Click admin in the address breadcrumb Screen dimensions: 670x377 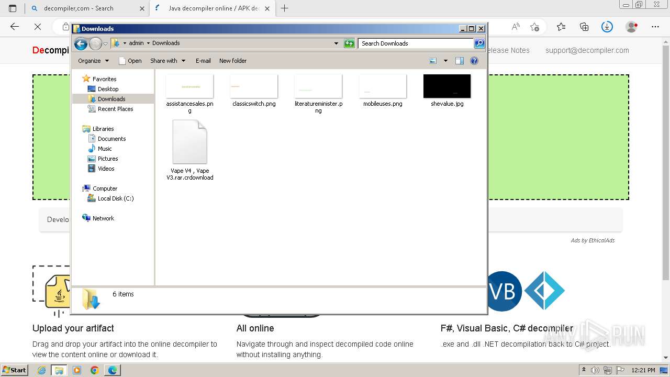click(x=136, y=43)
